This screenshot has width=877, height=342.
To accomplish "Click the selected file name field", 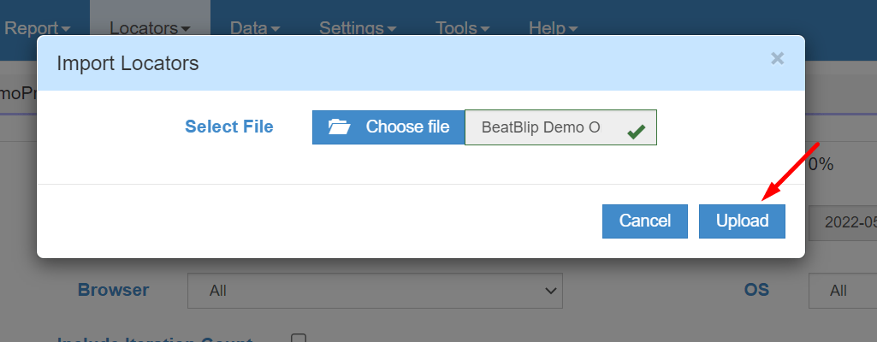I will pos(542,127).
